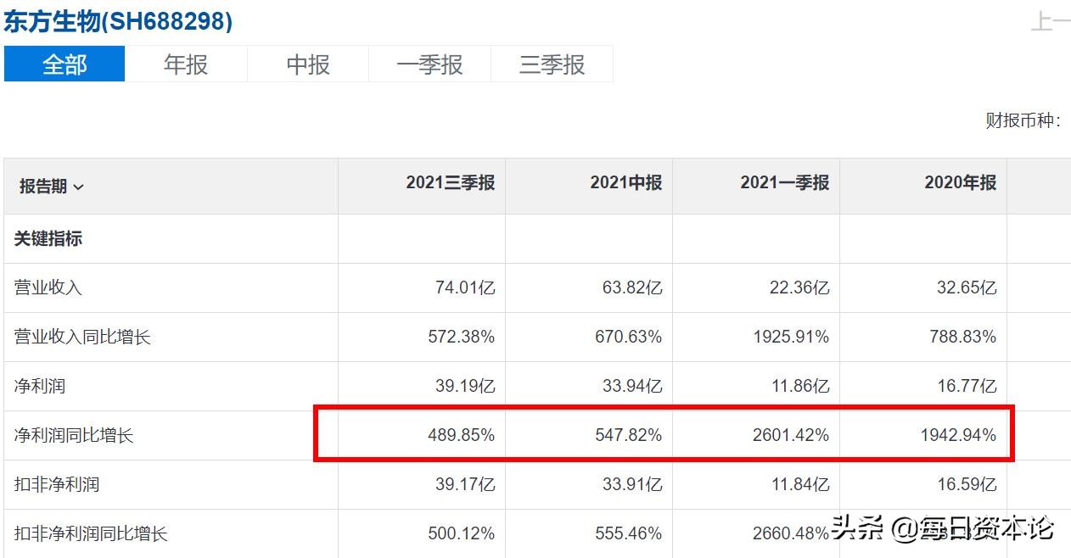1071x558 pixels.
Task: Select the 关键指标 section row label
Action: tap(48, 239)
